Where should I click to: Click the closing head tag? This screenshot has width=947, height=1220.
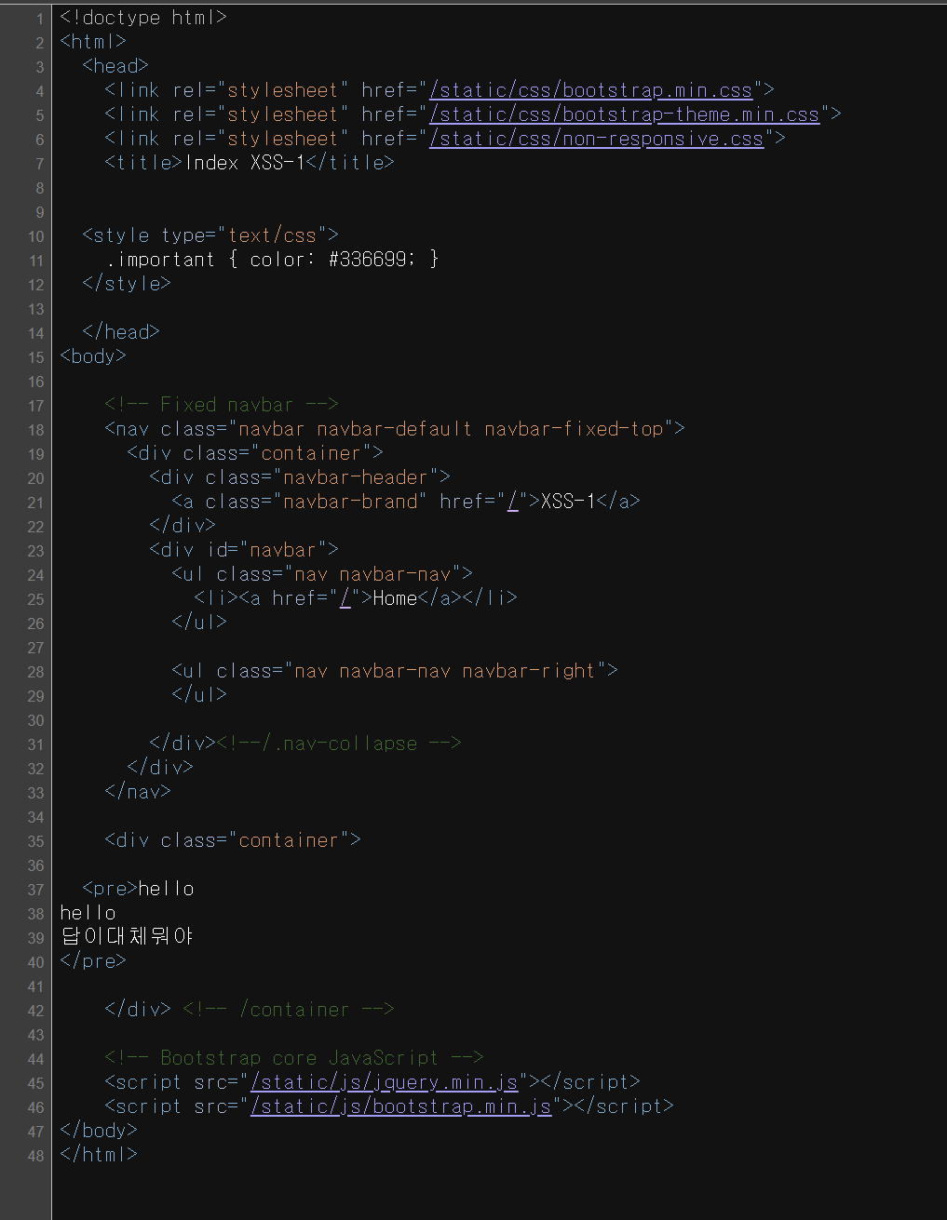coord(121,332)
